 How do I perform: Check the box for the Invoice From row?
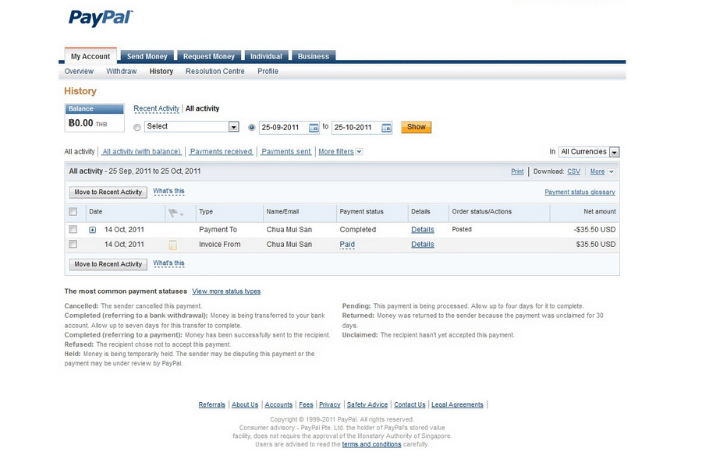coord(73,244)
